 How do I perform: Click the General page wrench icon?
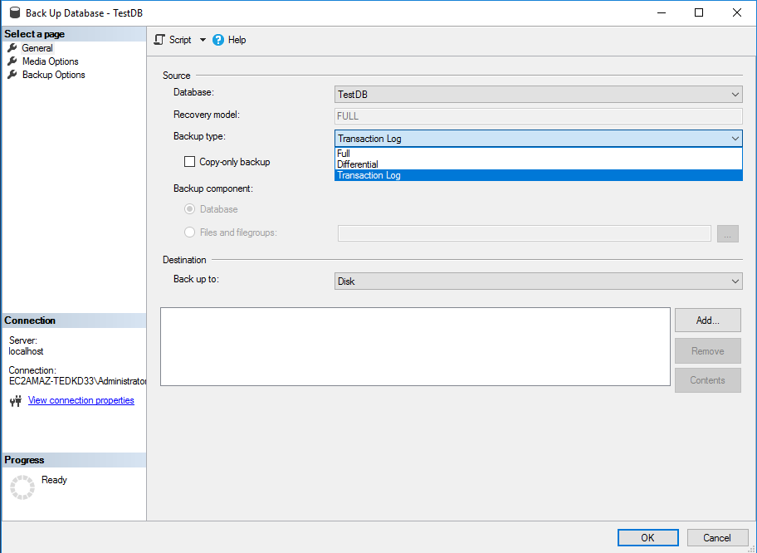pyautogui.click(x=12, y=48)
